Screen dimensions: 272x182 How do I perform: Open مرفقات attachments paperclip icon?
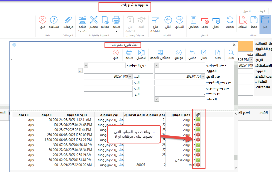pyautogui.click(x=68, y=22)
